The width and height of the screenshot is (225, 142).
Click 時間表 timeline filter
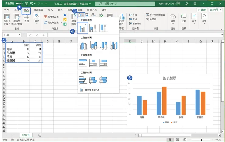(x=151, y=19)
